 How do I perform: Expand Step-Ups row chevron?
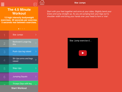(36, 68)
